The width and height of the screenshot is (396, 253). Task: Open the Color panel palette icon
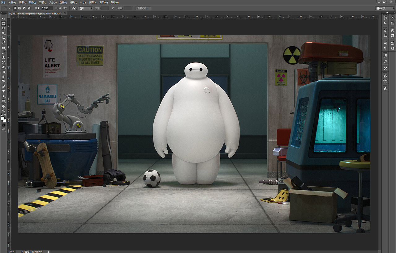pyautogui.click(x=393, y=18)
